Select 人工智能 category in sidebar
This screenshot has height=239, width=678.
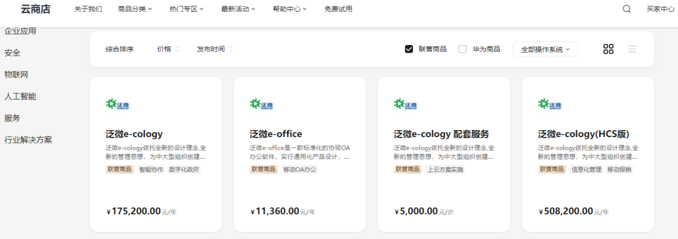click(x=20, y=96)
